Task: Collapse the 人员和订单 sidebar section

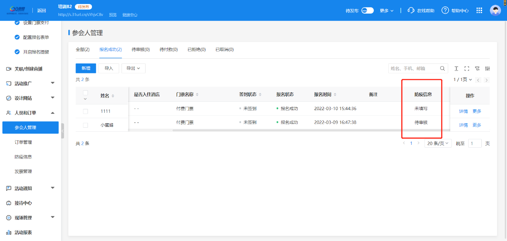Action: coord(53,113)
